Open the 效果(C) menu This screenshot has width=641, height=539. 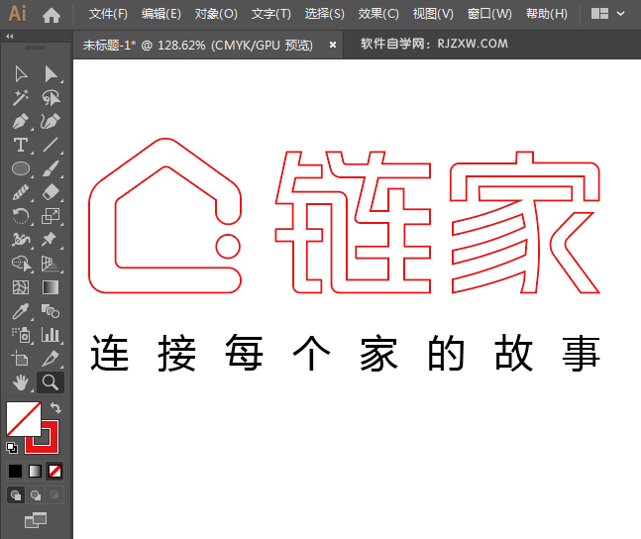[378, 14]
